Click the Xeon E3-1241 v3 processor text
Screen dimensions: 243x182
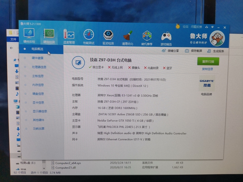pyautogui.click(x=128, y=95)
